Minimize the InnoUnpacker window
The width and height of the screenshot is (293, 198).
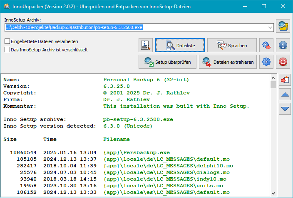point(245,6)
